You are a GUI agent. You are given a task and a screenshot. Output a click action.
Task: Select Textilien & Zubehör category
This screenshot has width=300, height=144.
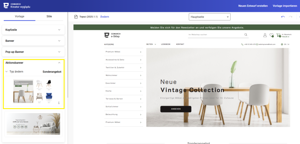coord(115,68)
